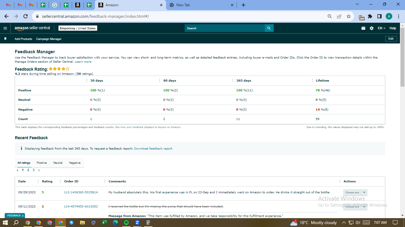Show hidden system tray icons

344,223
